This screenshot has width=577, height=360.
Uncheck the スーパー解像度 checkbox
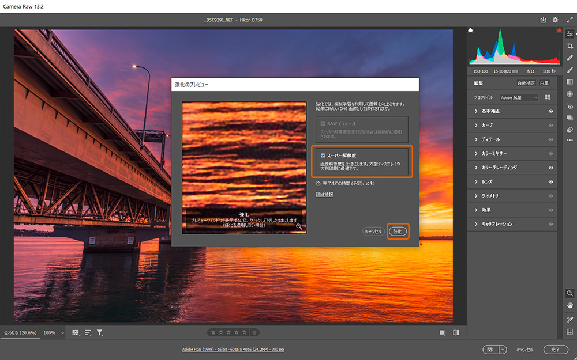[x=323, y=156]
